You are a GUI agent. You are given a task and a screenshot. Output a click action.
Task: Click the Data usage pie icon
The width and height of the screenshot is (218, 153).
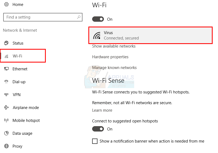tap(6, 133)
